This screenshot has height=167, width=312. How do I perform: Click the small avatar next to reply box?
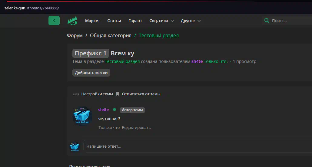(x=75, y=146)
